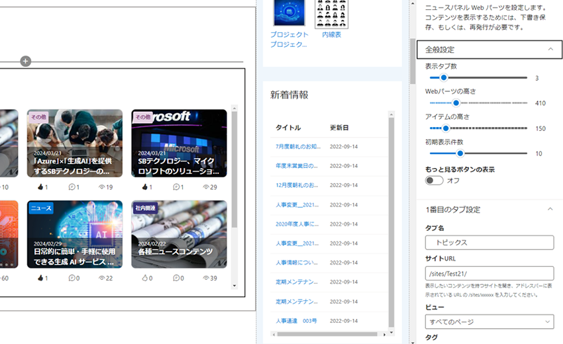
Task: Toggle もっと見るボタンの表示 switch
Action: tap(434, 181)
